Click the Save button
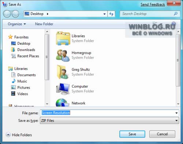This screenshot has width=183, height=144. pos(132,134)
